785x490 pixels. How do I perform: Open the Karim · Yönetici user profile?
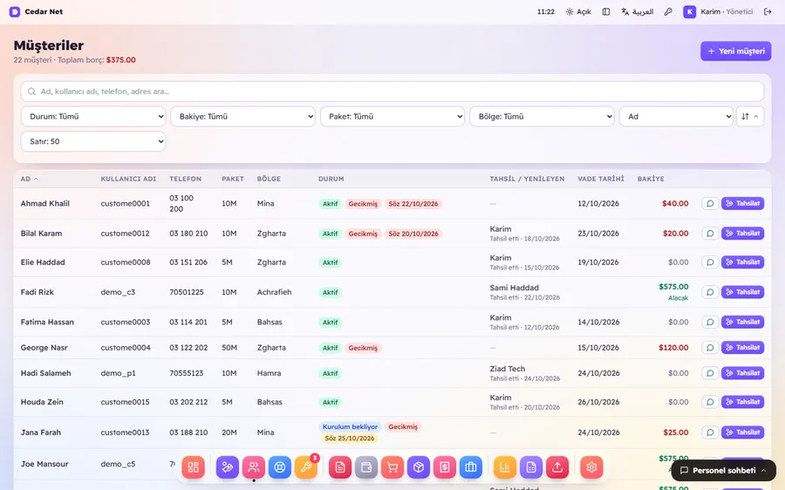click(719, 11)
